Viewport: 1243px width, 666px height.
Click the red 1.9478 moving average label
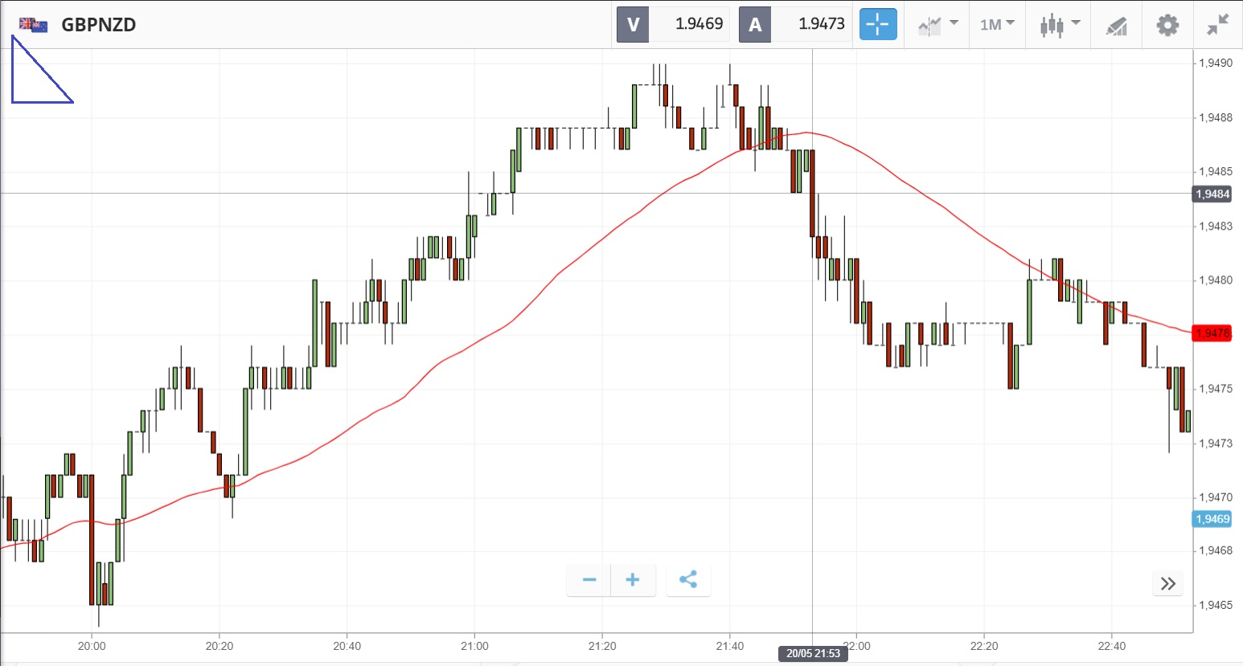[x=1212, y=333]
